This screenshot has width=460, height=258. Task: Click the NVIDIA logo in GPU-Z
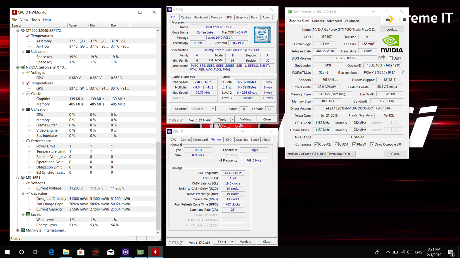(392, 44)
